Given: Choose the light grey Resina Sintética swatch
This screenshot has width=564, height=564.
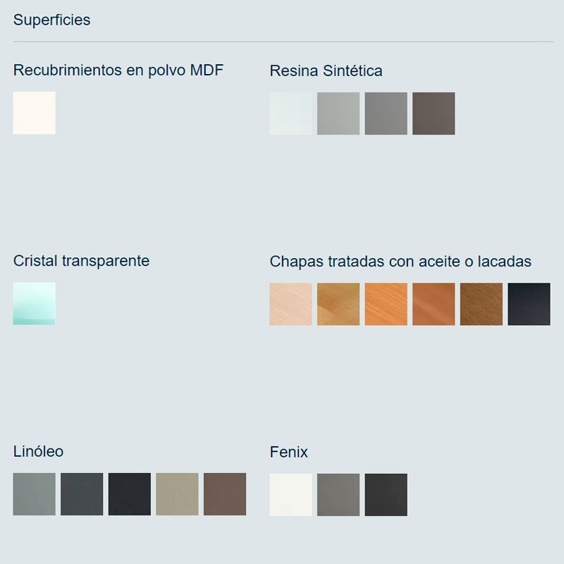Looking at the screenshot, I should coord(338,114).
